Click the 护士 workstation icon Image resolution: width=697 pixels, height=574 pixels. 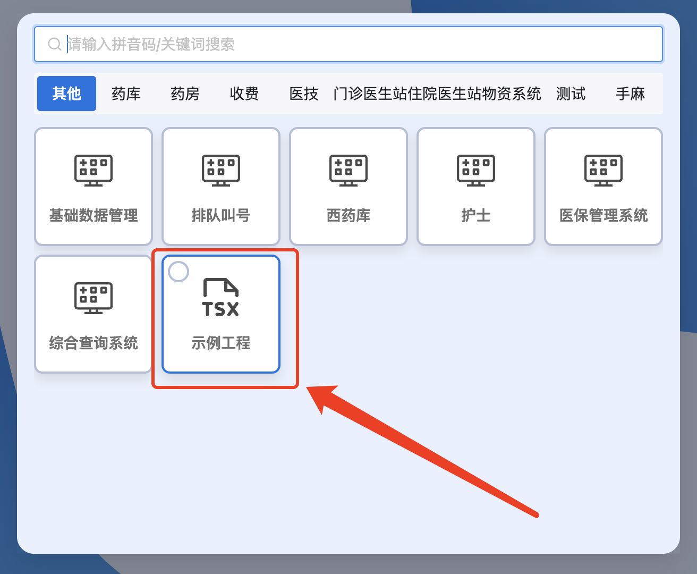475,186
